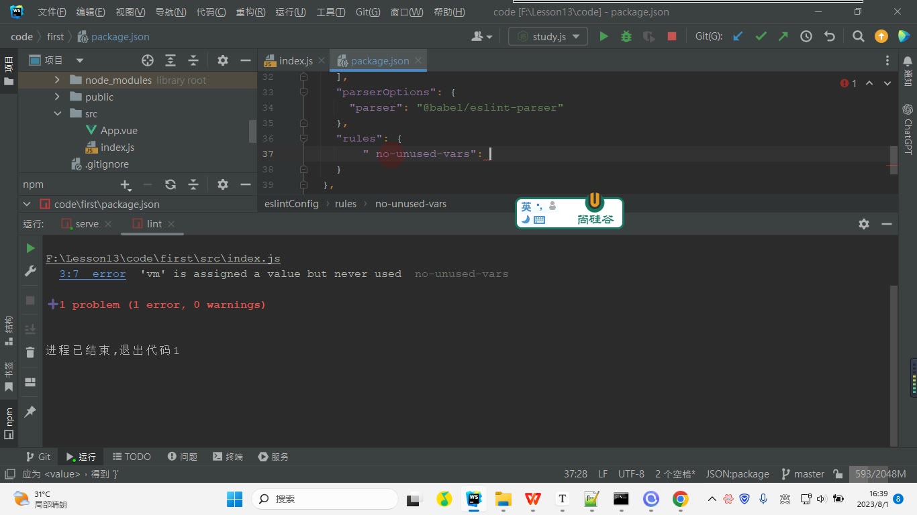Switch to the serve run tab
This screenshot has width=917, height=515.
[87, 224]
